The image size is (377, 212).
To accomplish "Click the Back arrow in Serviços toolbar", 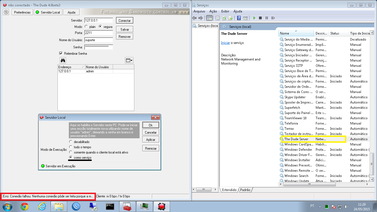I will point(194,18).
